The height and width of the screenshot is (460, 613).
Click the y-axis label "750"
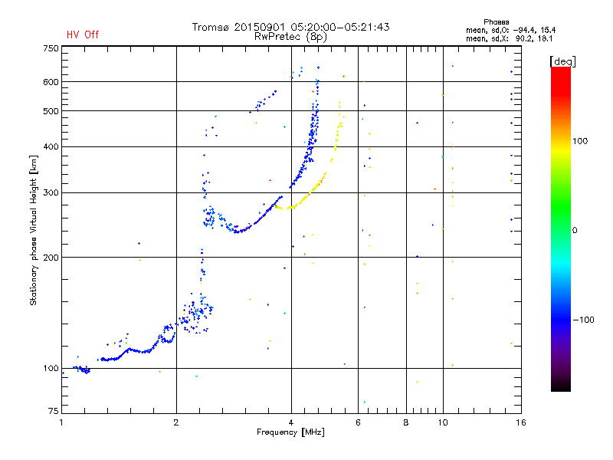pos(51,48)
